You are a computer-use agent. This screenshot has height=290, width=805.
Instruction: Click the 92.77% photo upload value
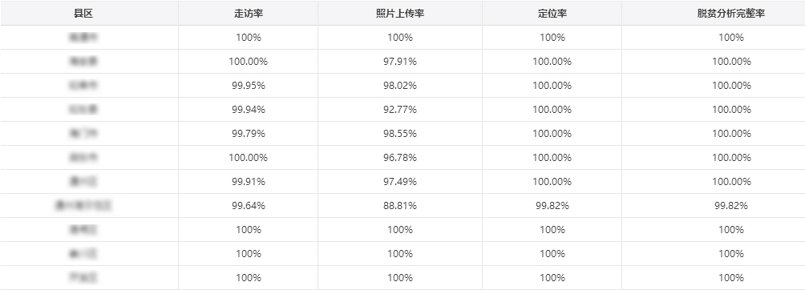click(x=400, y=110)
